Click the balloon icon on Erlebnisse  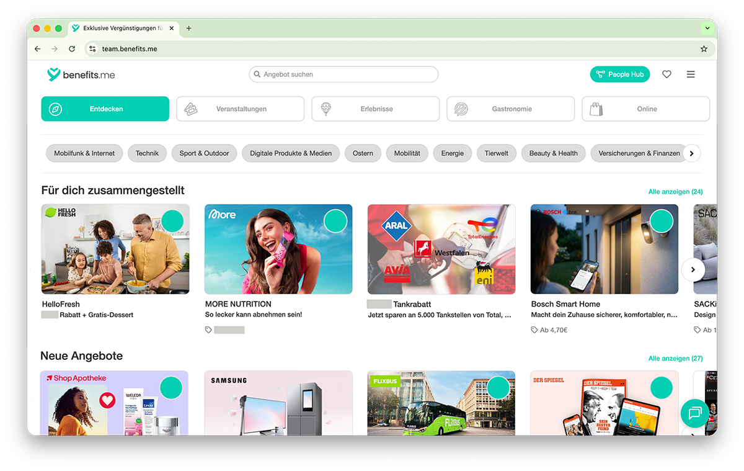(x=325, y=109)
